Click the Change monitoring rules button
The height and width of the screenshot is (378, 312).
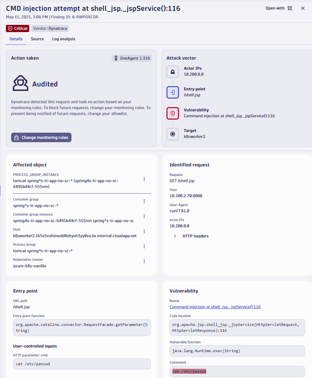click(41, 137)
